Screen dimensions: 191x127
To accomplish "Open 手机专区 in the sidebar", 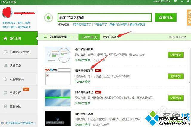I will point(19,93).
